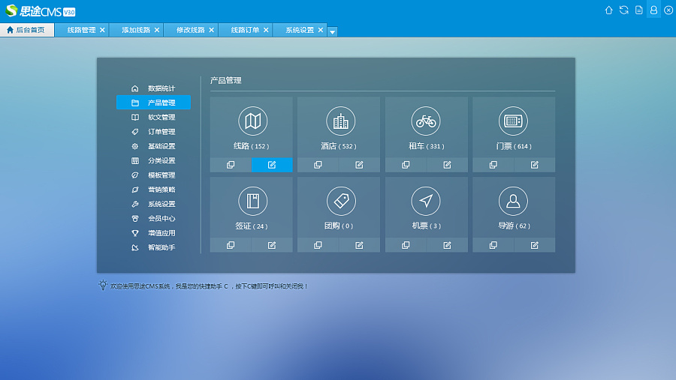Click the edit icon under 门票

(x=535, y=165)
